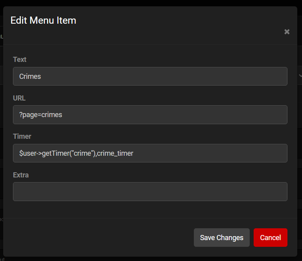Click the "crime_timer" text in Timer field
The width and height of the screenshot is (302, 261).
tap(115, 153)
